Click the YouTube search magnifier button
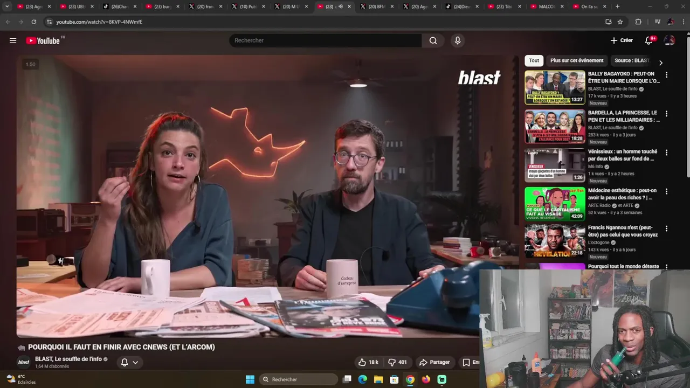 [x=433, y=40]
